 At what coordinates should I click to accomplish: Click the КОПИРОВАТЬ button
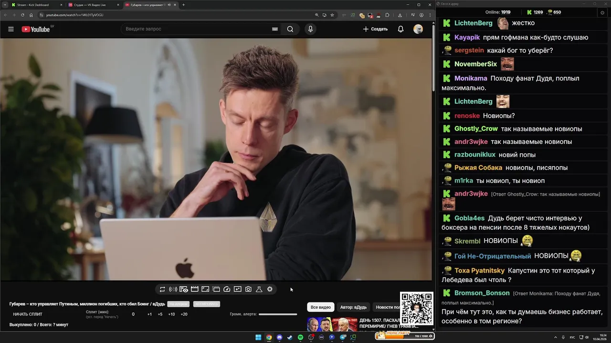tap(207, 304)
